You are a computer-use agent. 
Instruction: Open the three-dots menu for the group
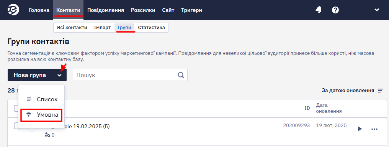pyautogui.click(x=374, y=129)
